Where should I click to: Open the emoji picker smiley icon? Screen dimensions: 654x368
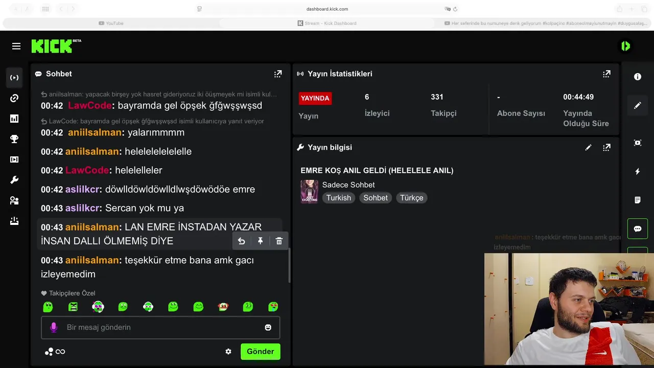(x=268, y=327)
